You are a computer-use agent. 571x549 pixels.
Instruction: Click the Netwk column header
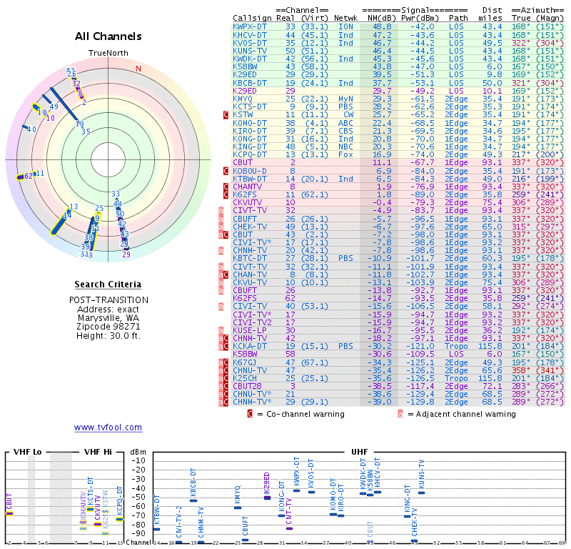point(346,18)
